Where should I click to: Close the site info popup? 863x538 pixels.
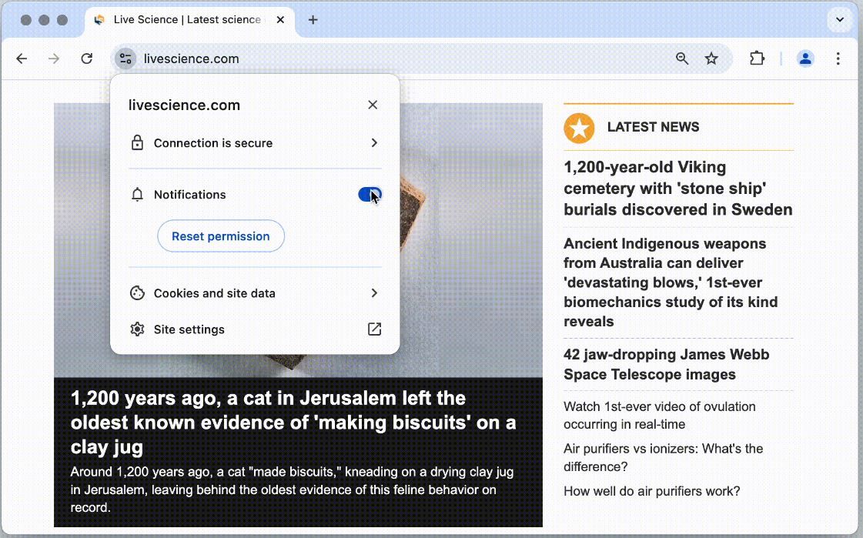point(373,105)
